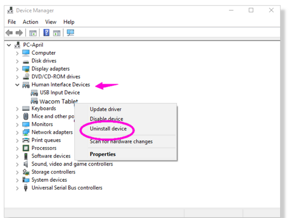Click the Monitors category icon

click(x=26, y=124)
